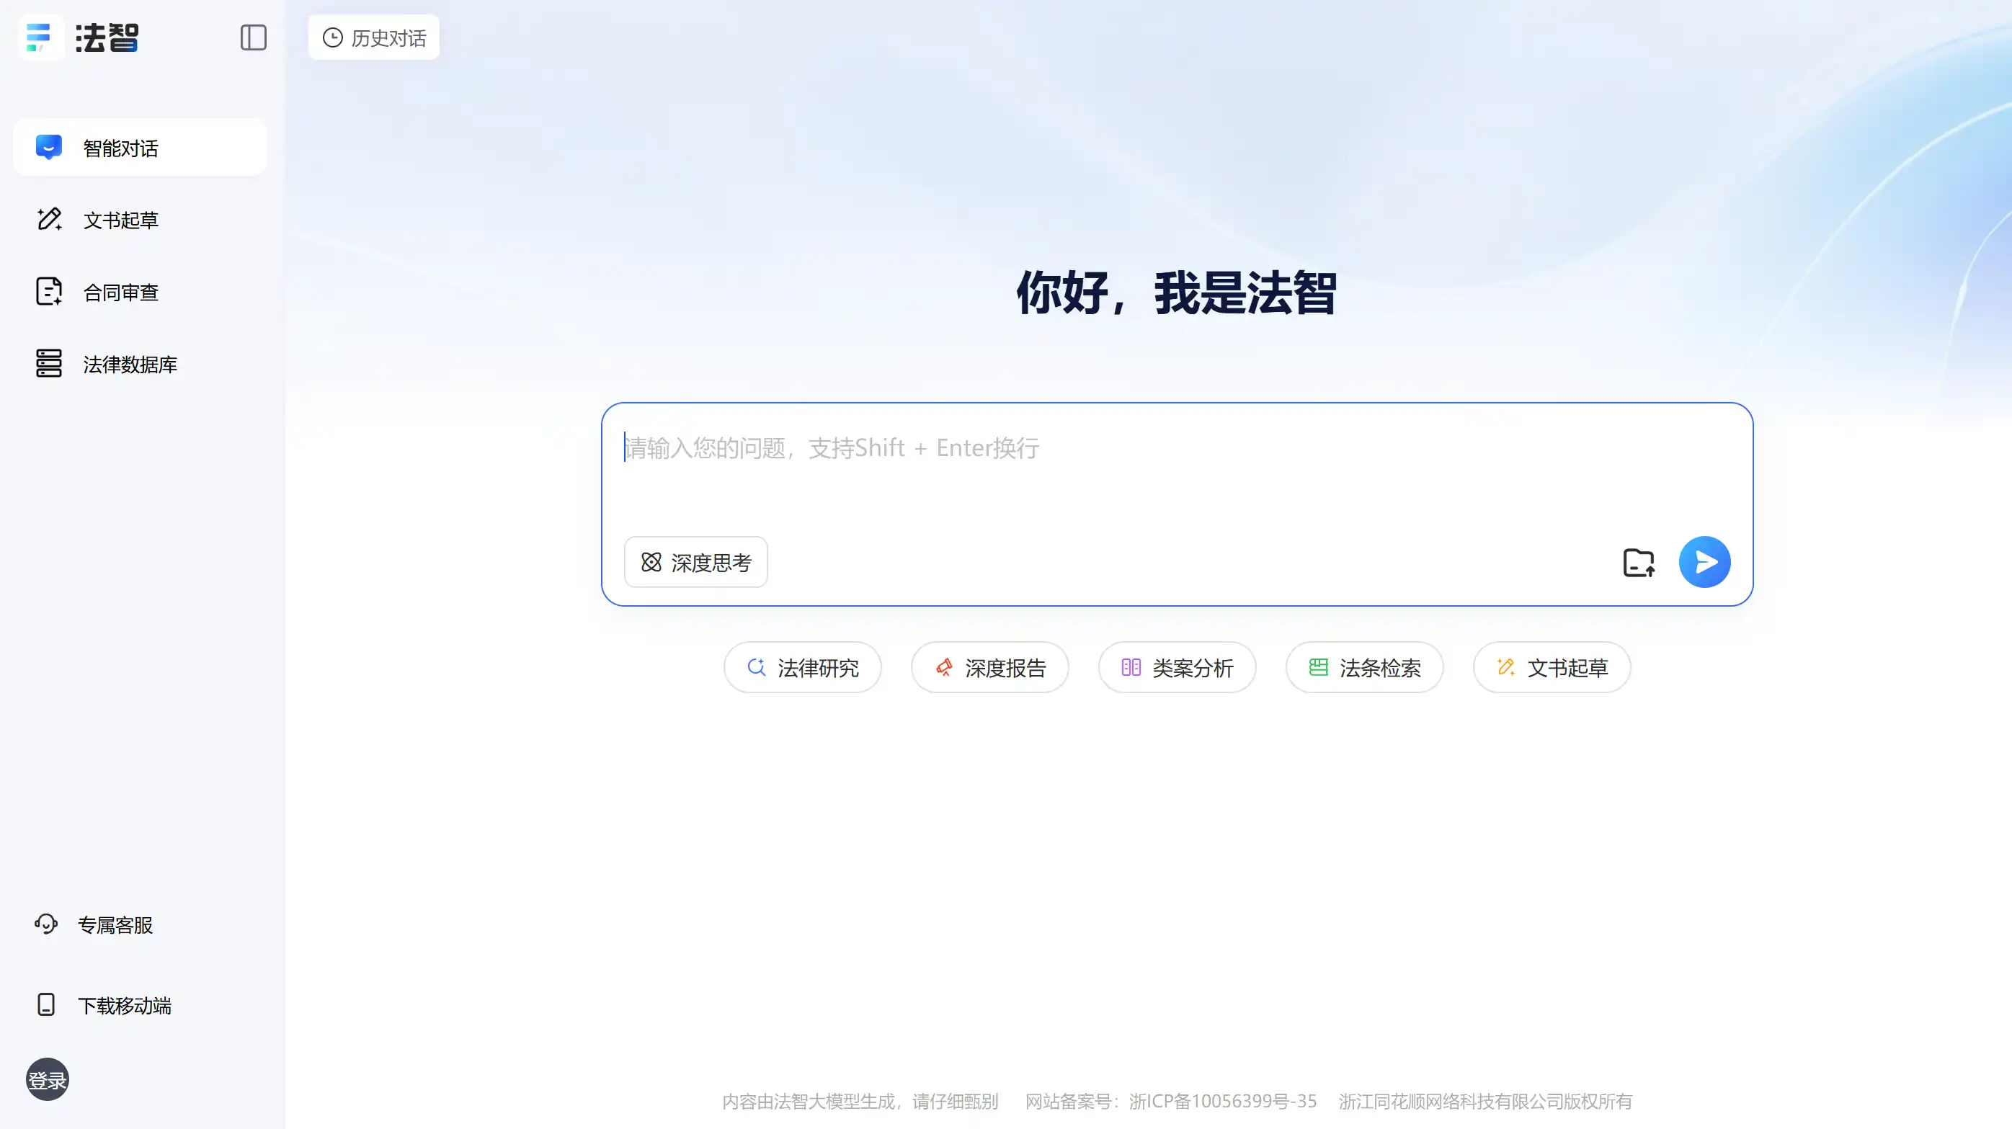2012x1129 pixels.
Task: Choose the 文书起草 chip below the input
Action: point(1552,668)
